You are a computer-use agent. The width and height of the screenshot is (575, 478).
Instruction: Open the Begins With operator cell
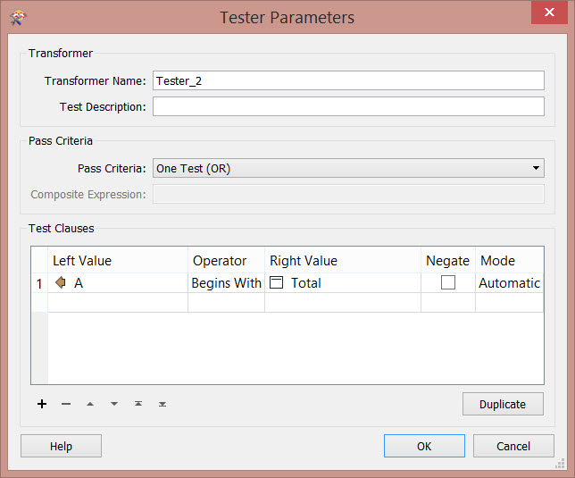226,283
